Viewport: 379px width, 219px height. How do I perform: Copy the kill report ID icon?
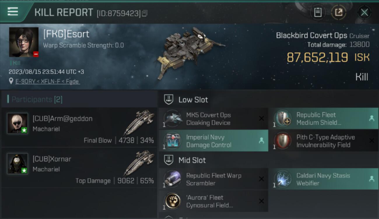(145, 13)
